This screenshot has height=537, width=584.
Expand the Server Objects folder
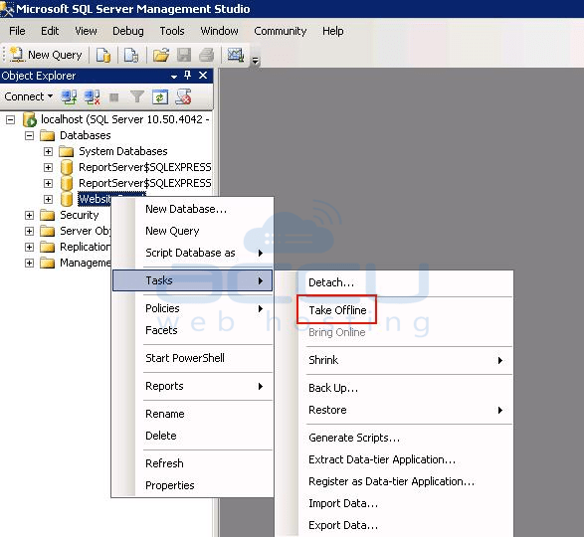30,232
